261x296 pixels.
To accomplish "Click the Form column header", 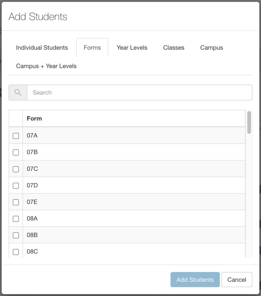I will (x=34, y=119).
